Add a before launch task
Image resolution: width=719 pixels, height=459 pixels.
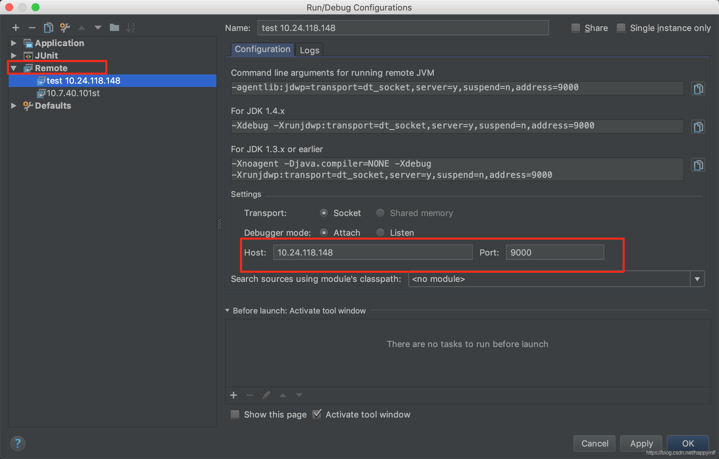tap(234, 395)
